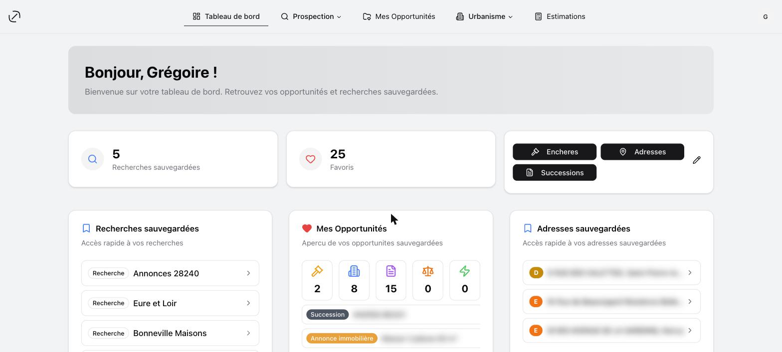Open the 25 Favoris card
The image size is (782, 352).
tap(391, 159)
